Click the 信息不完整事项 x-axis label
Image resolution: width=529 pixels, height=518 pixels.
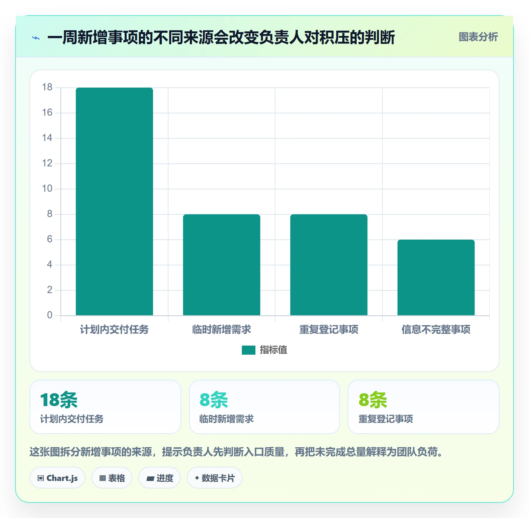pos(436,330)
